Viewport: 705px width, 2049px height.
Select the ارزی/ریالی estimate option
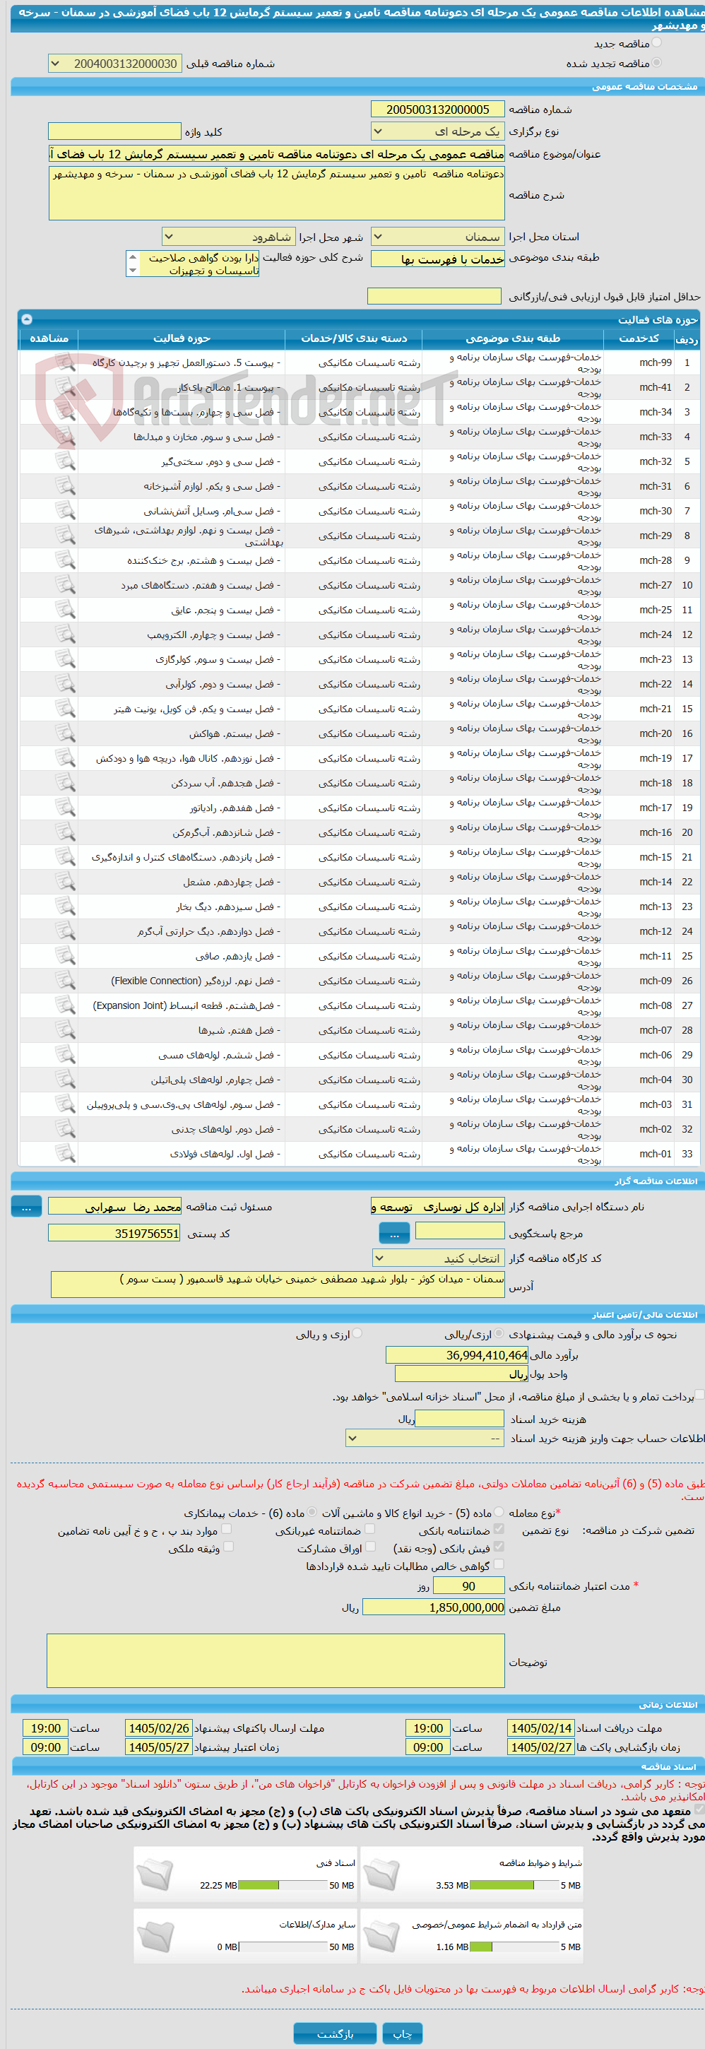499,1333
